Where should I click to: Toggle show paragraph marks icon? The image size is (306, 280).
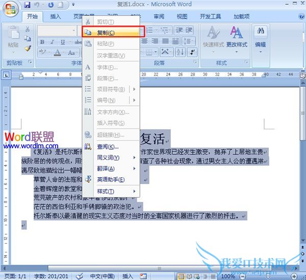coord(192,52)
